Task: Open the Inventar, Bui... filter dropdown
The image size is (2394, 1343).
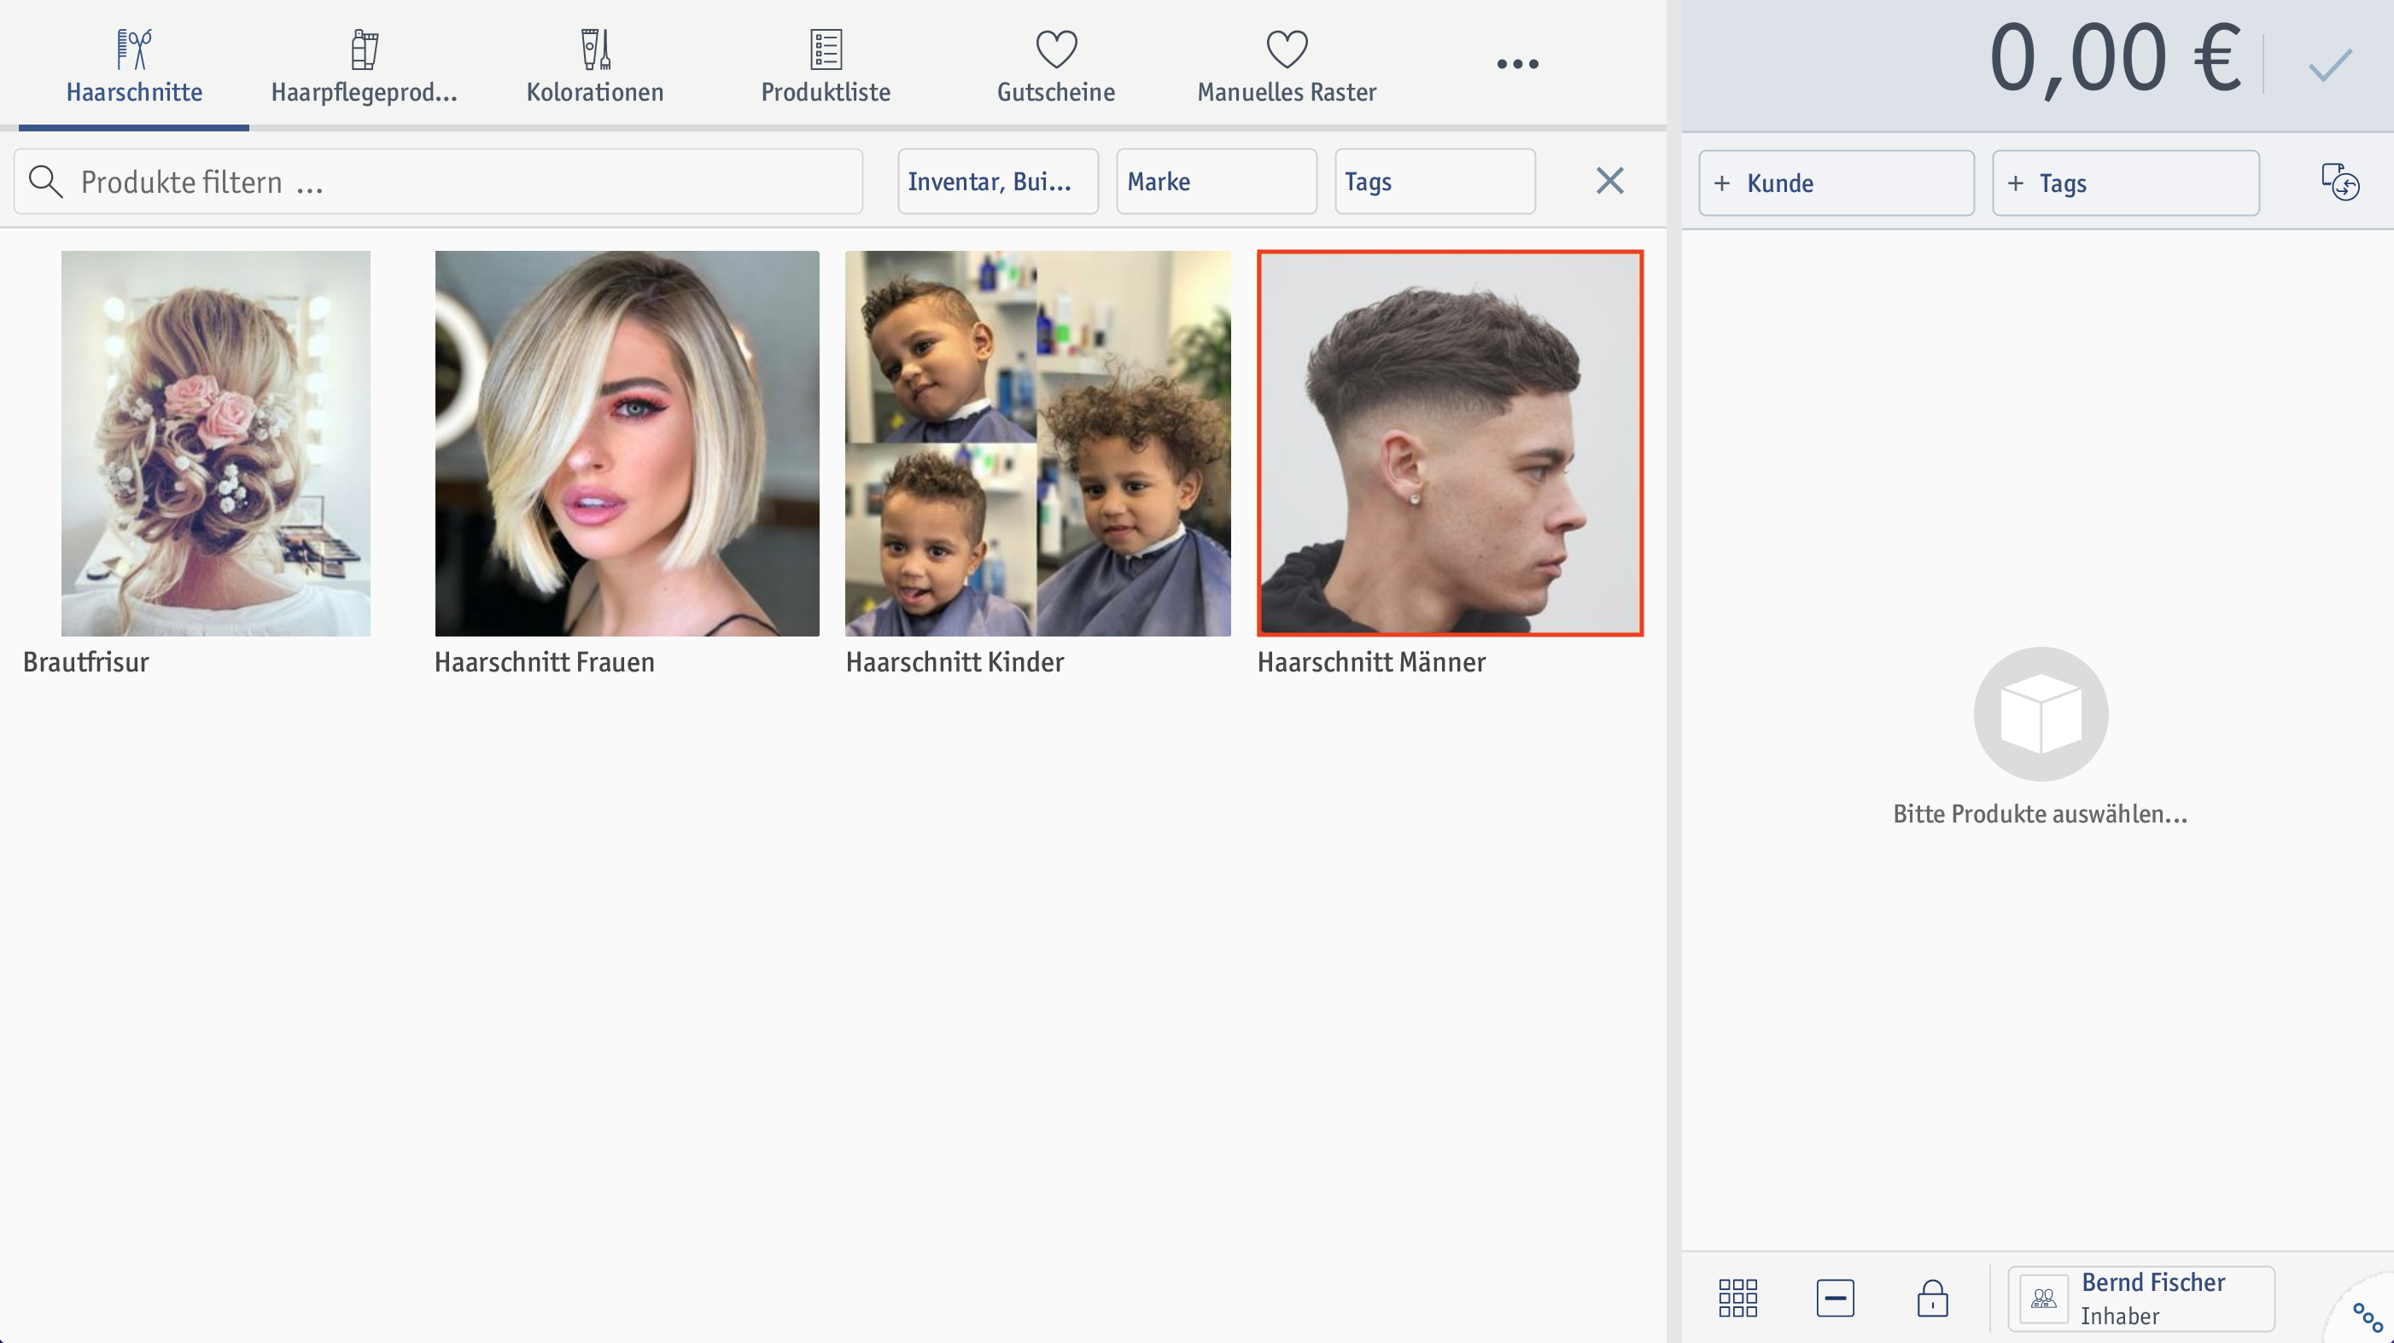Action: tap(998, 181)
